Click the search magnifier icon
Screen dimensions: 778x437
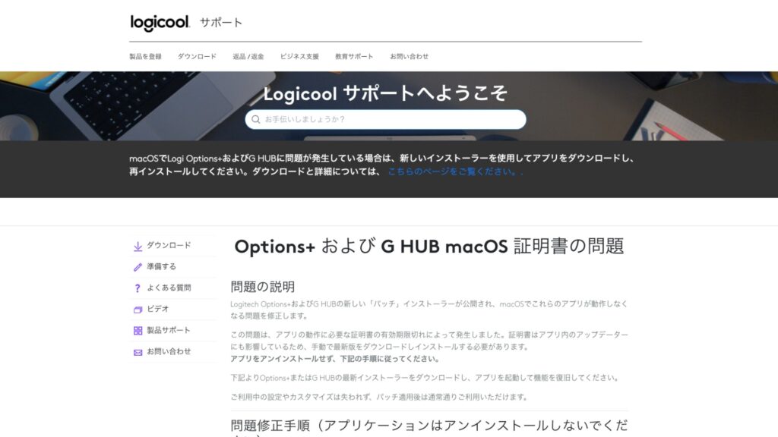[x=255, y=120]
